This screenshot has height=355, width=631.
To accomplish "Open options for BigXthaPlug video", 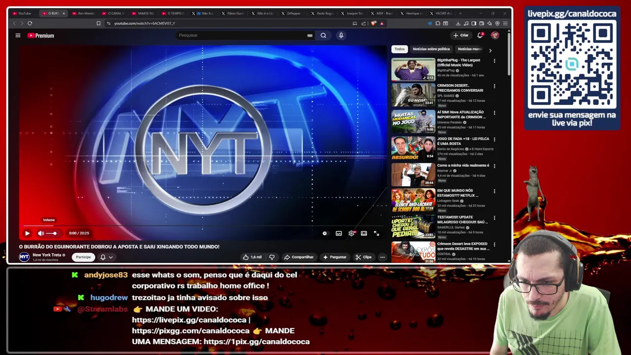I will point(494,61).
